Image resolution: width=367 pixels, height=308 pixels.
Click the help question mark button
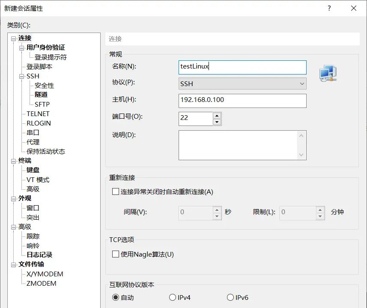tap(329, 8)
